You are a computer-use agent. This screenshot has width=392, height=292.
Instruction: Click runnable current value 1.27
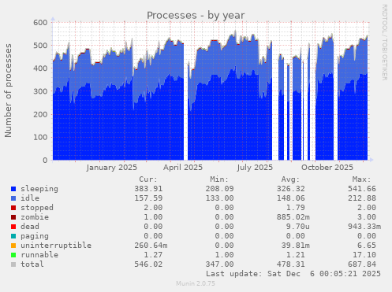coord(153,255)
